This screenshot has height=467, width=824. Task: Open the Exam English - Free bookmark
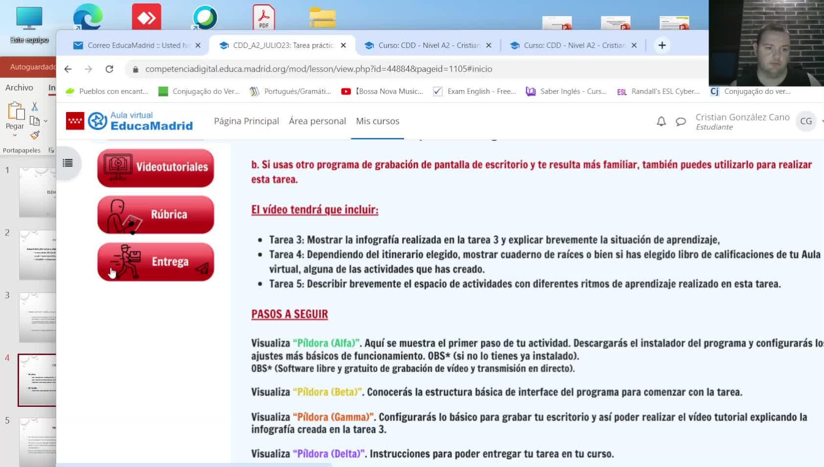pos(475,91)
